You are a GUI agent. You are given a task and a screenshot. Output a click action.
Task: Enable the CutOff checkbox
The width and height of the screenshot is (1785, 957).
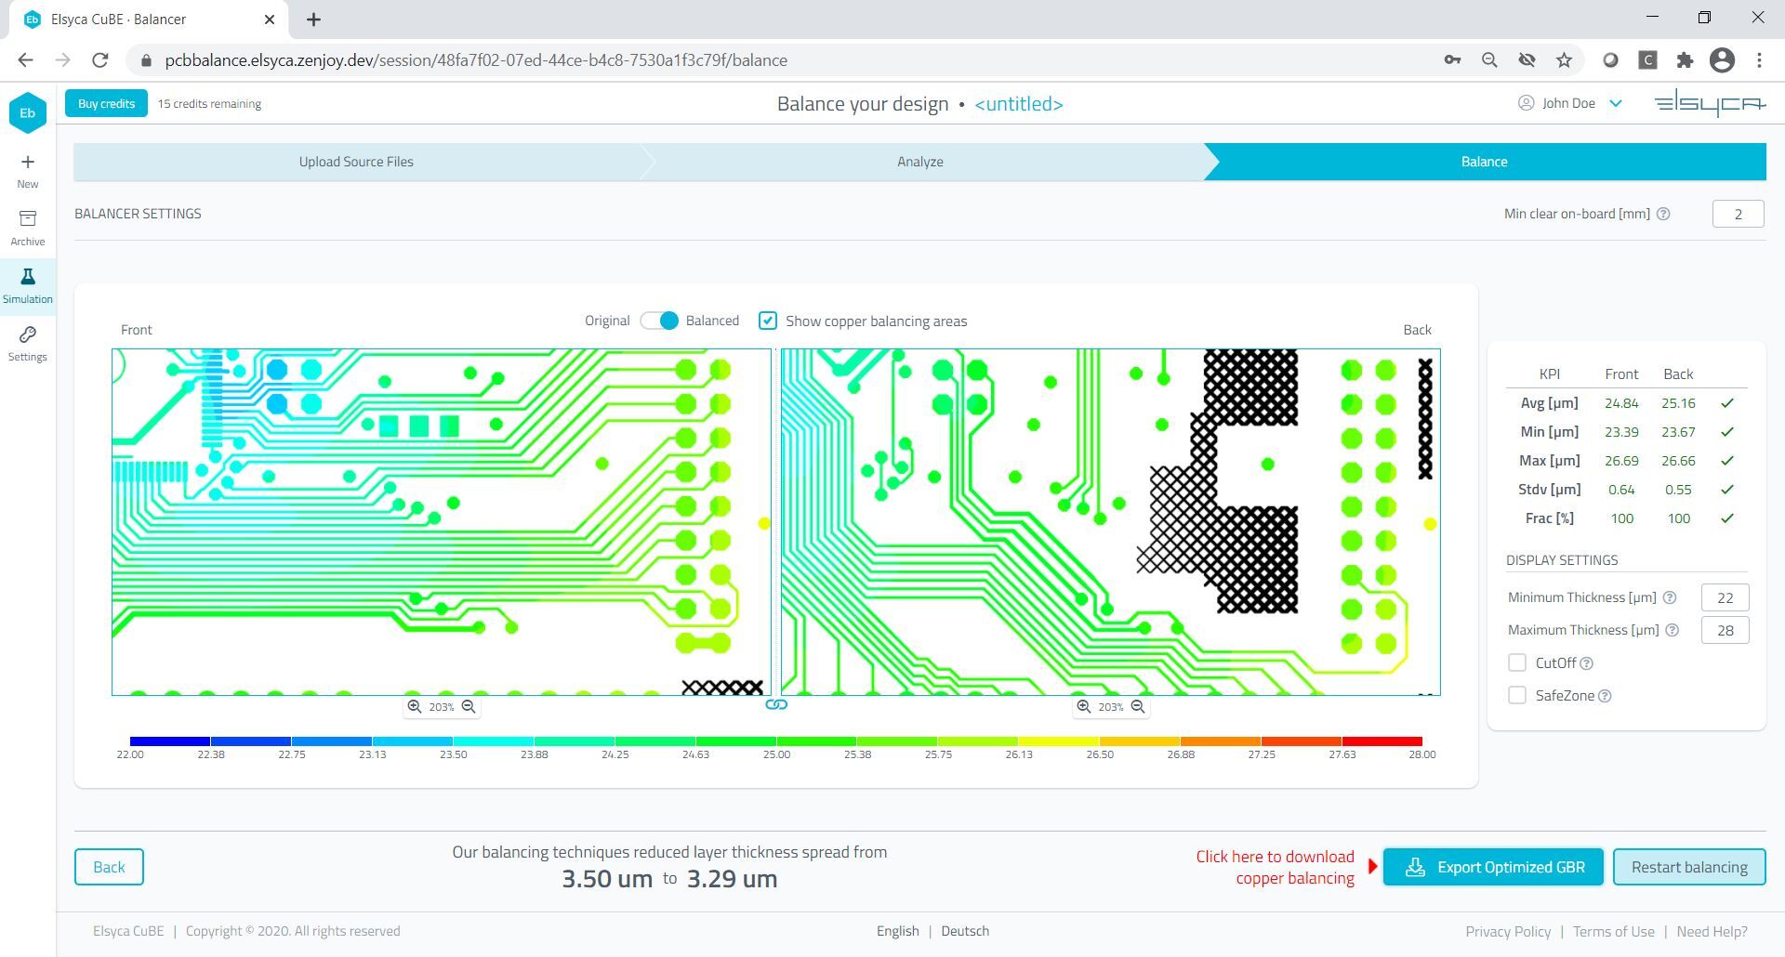(x=1517, y=663)
